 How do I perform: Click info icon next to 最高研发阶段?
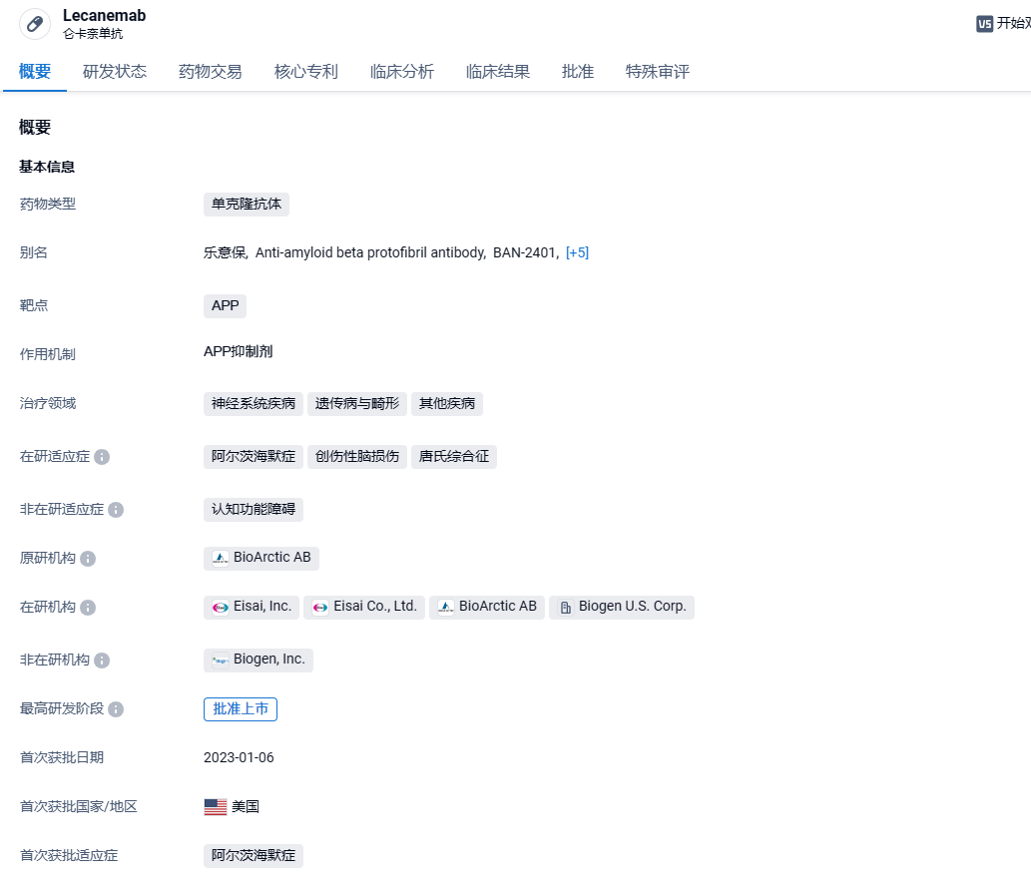116,708
